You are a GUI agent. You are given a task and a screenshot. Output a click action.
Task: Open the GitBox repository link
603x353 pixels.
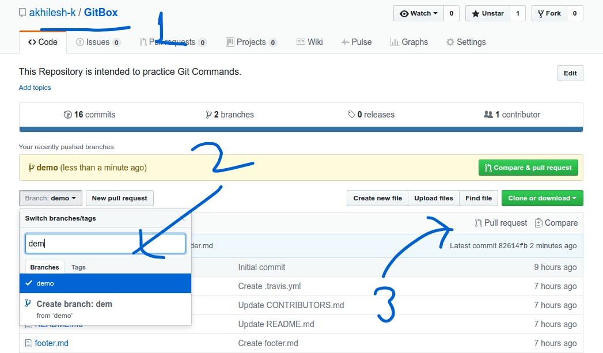(x=101, y=13)
